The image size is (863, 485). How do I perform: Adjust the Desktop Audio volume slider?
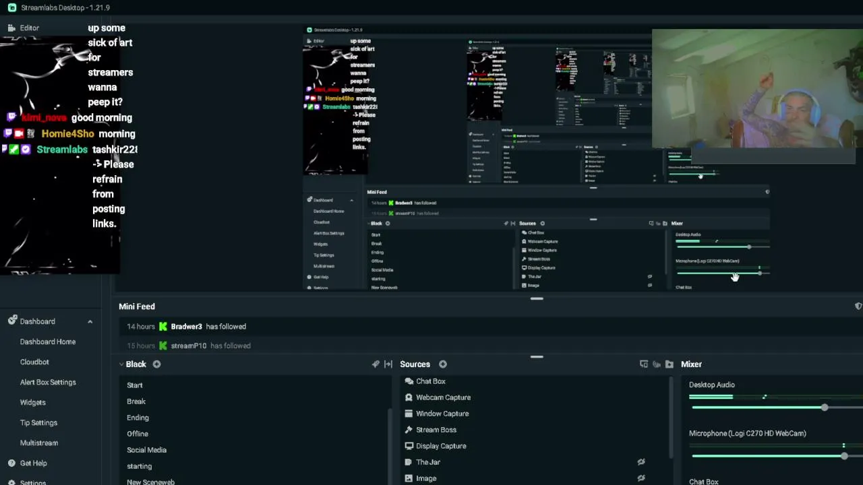pos(824,408)
